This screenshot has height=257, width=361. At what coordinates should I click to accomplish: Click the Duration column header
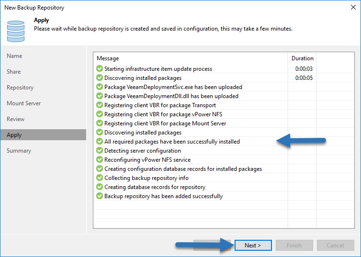[302, 58]
